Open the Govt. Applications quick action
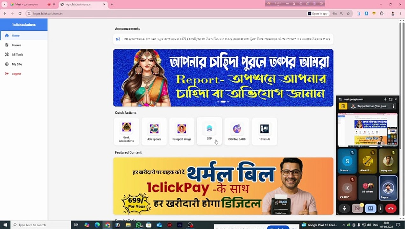Viewport: 405px width, 229px height. 126,131
